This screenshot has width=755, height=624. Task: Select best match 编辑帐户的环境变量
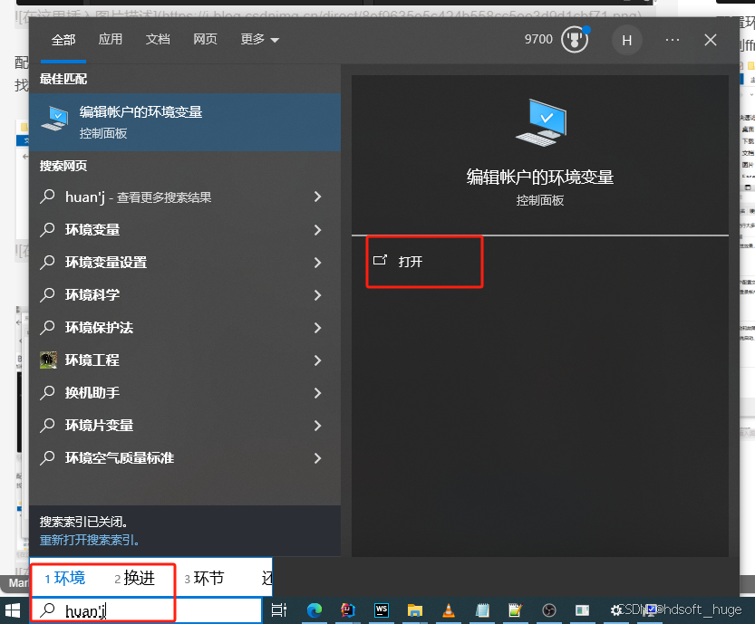185,122
